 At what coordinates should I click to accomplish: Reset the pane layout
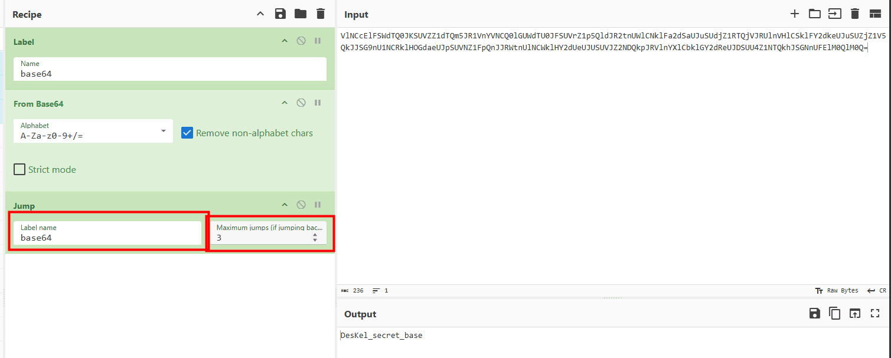click(x=874, y=14)
